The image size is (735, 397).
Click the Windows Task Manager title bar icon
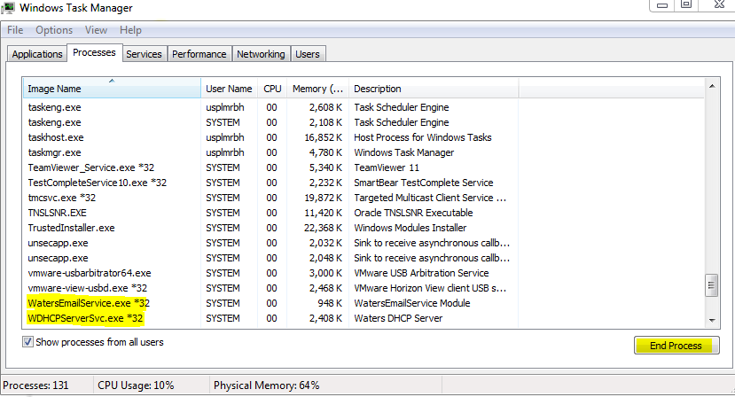(x=9, y=7)
